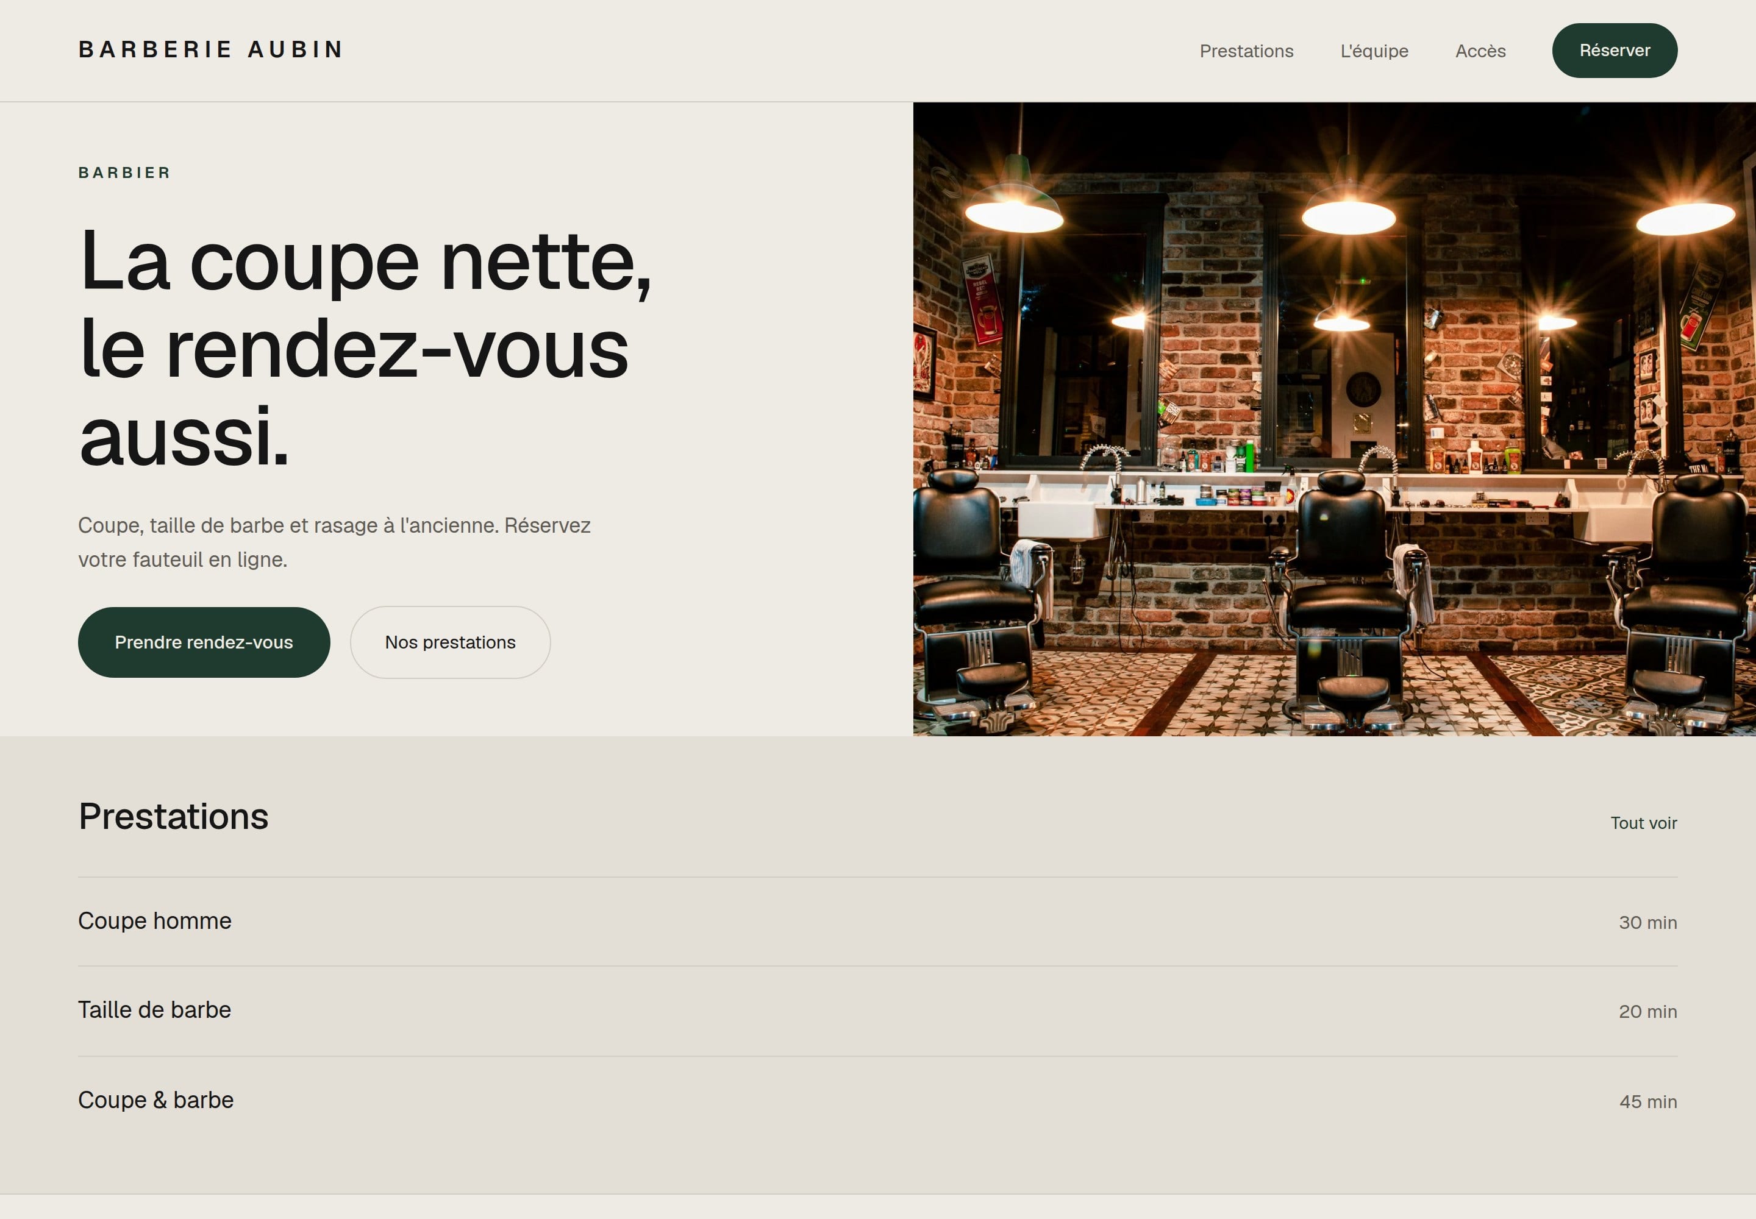The height and width of the screenshot is (1219, 1756).
Task: Click the 45 min duration value
Action: [1647, 1102]
